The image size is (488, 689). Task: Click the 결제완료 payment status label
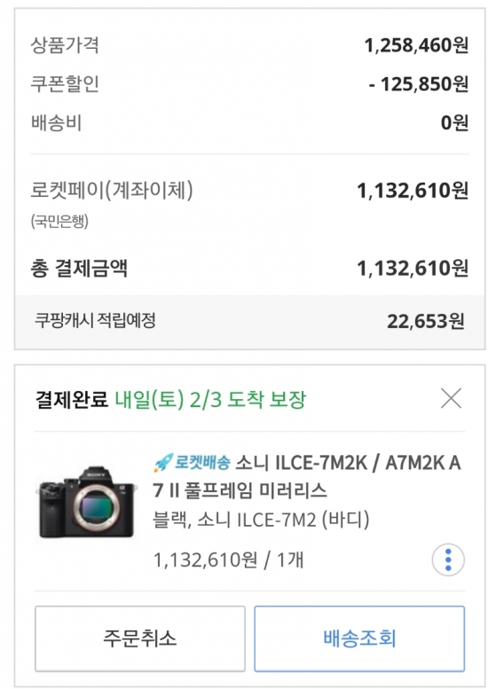coord(72,399)
